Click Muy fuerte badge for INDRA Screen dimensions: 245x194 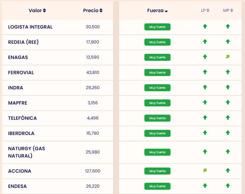(x=157, y=88)
